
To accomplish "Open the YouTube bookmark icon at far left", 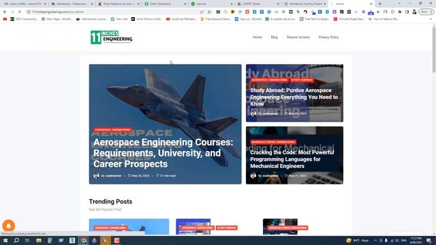I will click(x=5, y=19).
